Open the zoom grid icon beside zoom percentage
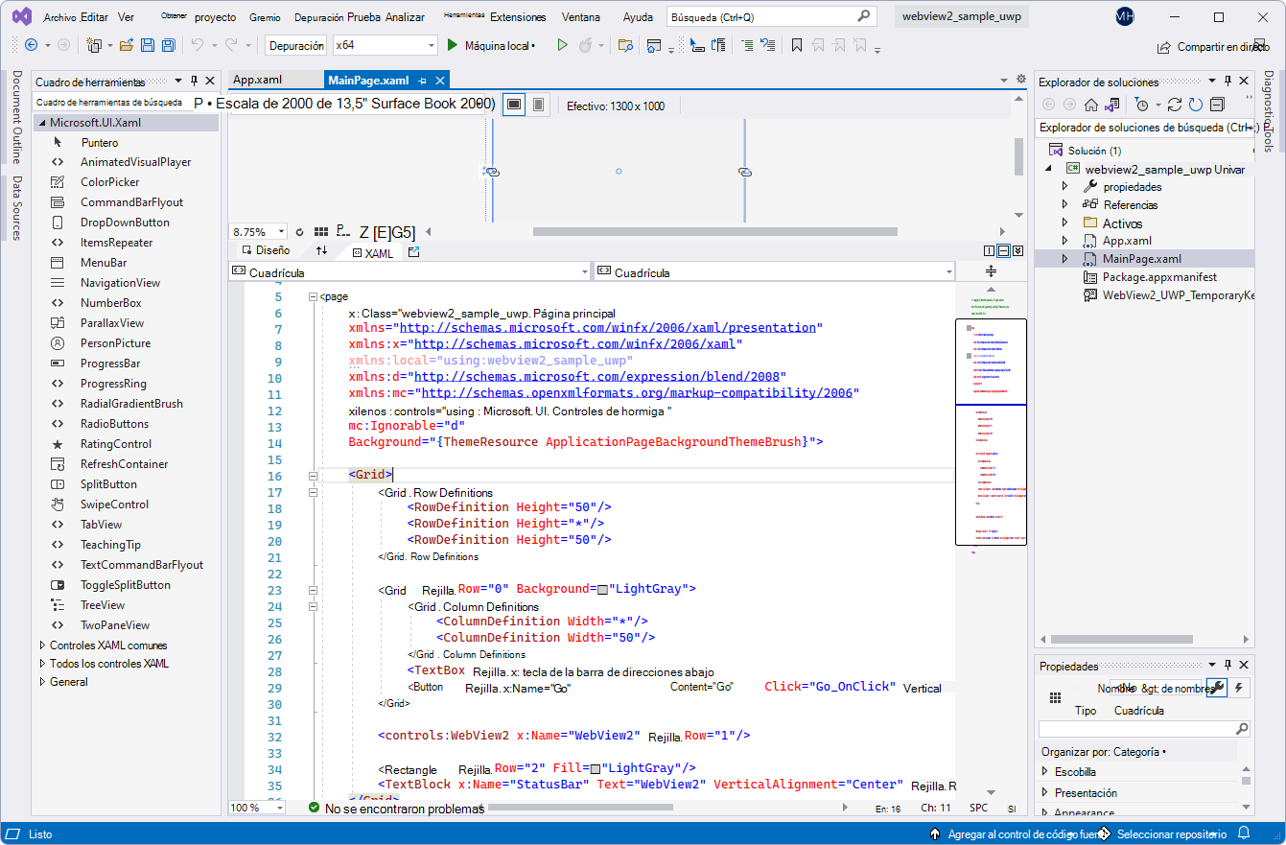This screenshot has height=845, width=1286. [x=320, y=231]
